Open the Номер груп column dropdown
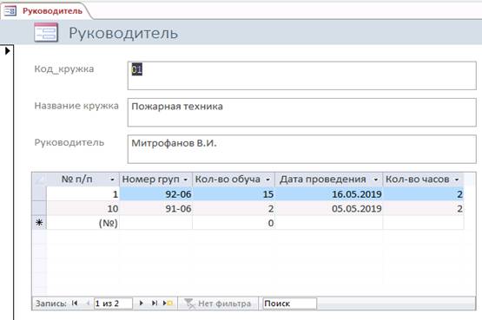Screen dimensions: 482x320 click(186, 180)
